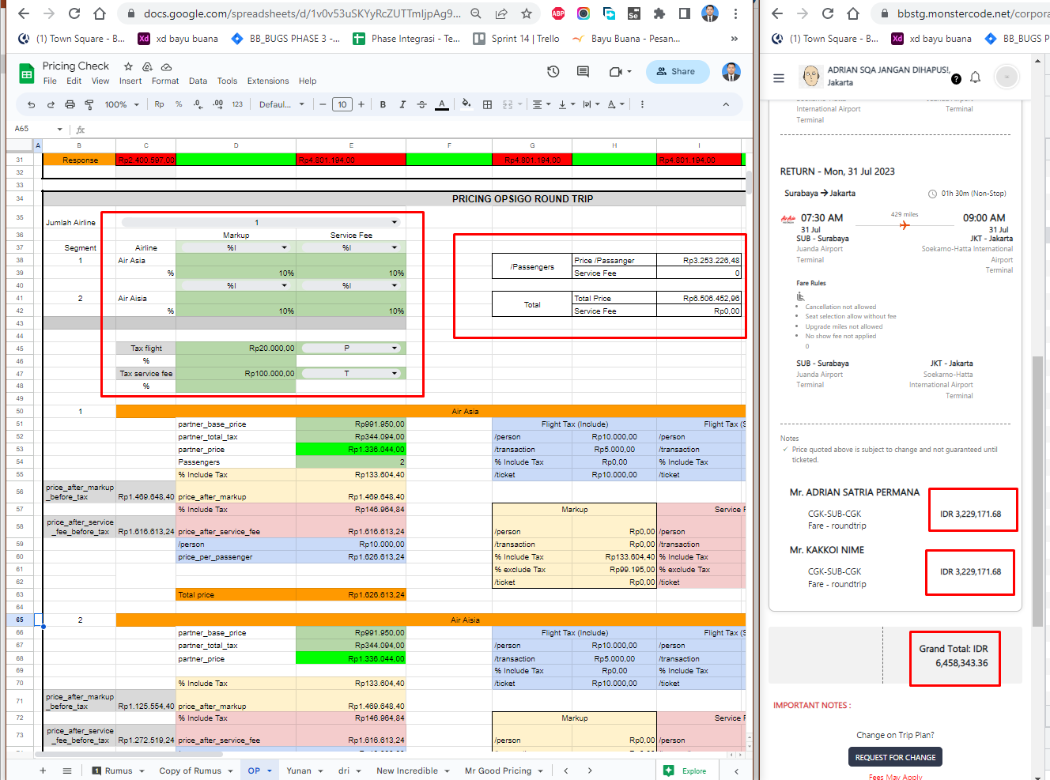Viewport: 1050px width, 780px height.
Task: Print the Pricing Check spreadsheet
Action: pyautogui.click(x=70, y=104)
